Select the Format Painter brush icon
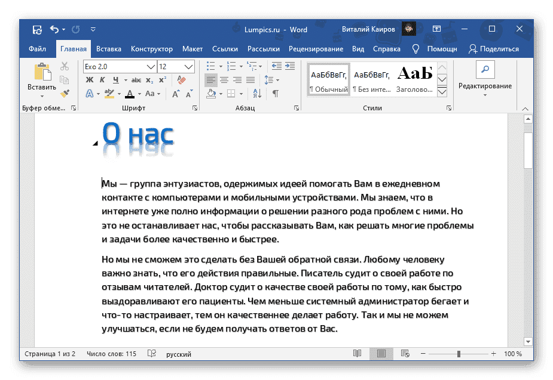This screenshot has height=380, width=553. click(64, 93)
